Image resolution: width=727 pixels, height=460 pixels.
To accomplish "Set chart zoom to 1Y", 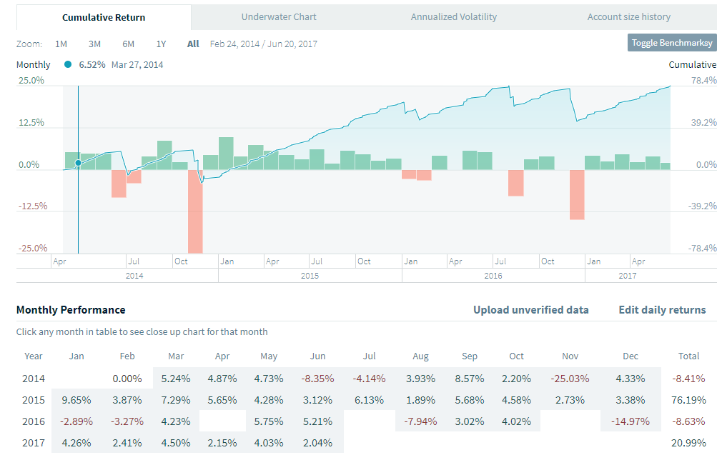I will point(161,44).
